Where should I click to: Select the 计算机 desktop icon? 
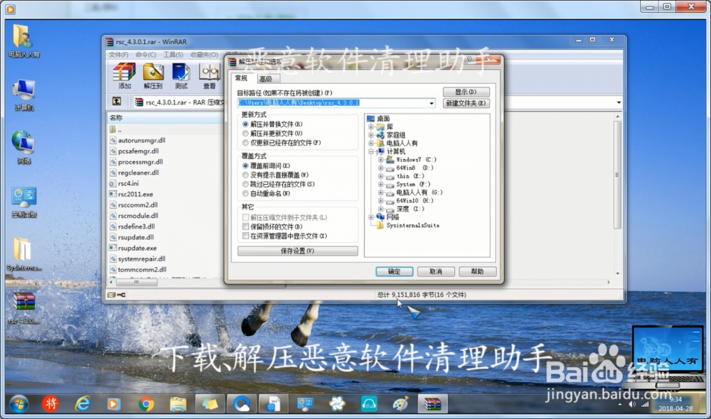(x=23, y=94)
